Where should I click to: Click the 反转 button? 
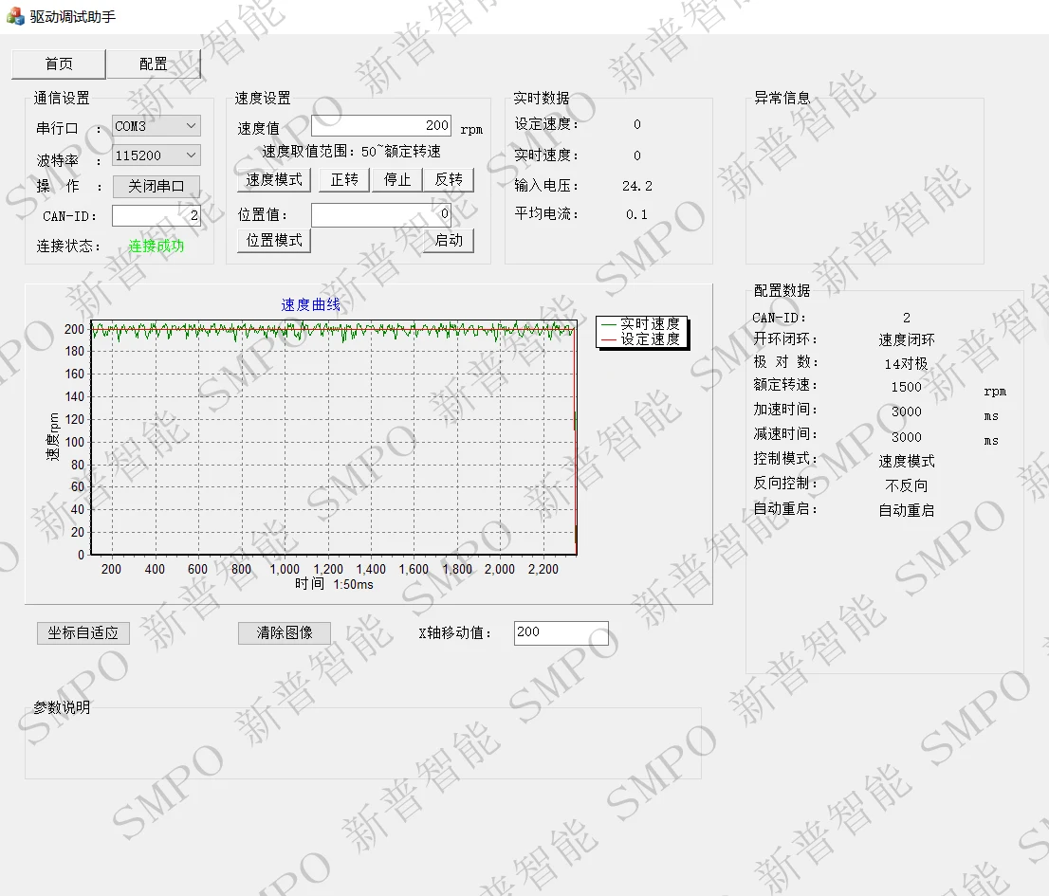tap(449, 180)
